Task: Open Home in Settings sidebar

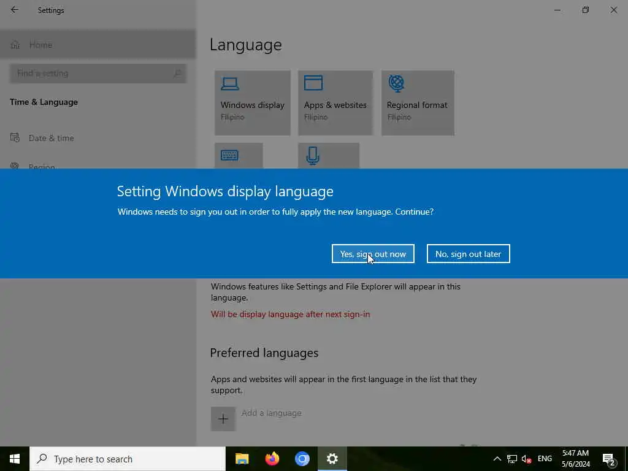Action: click(x=98, y=45)
